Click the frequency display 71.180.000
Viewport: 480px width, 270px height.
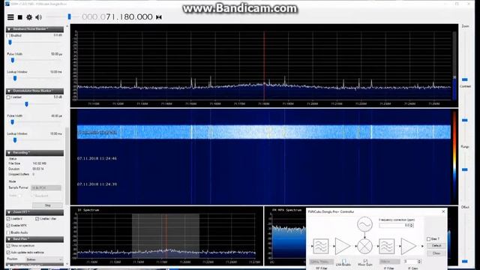(x=117, y=16)
